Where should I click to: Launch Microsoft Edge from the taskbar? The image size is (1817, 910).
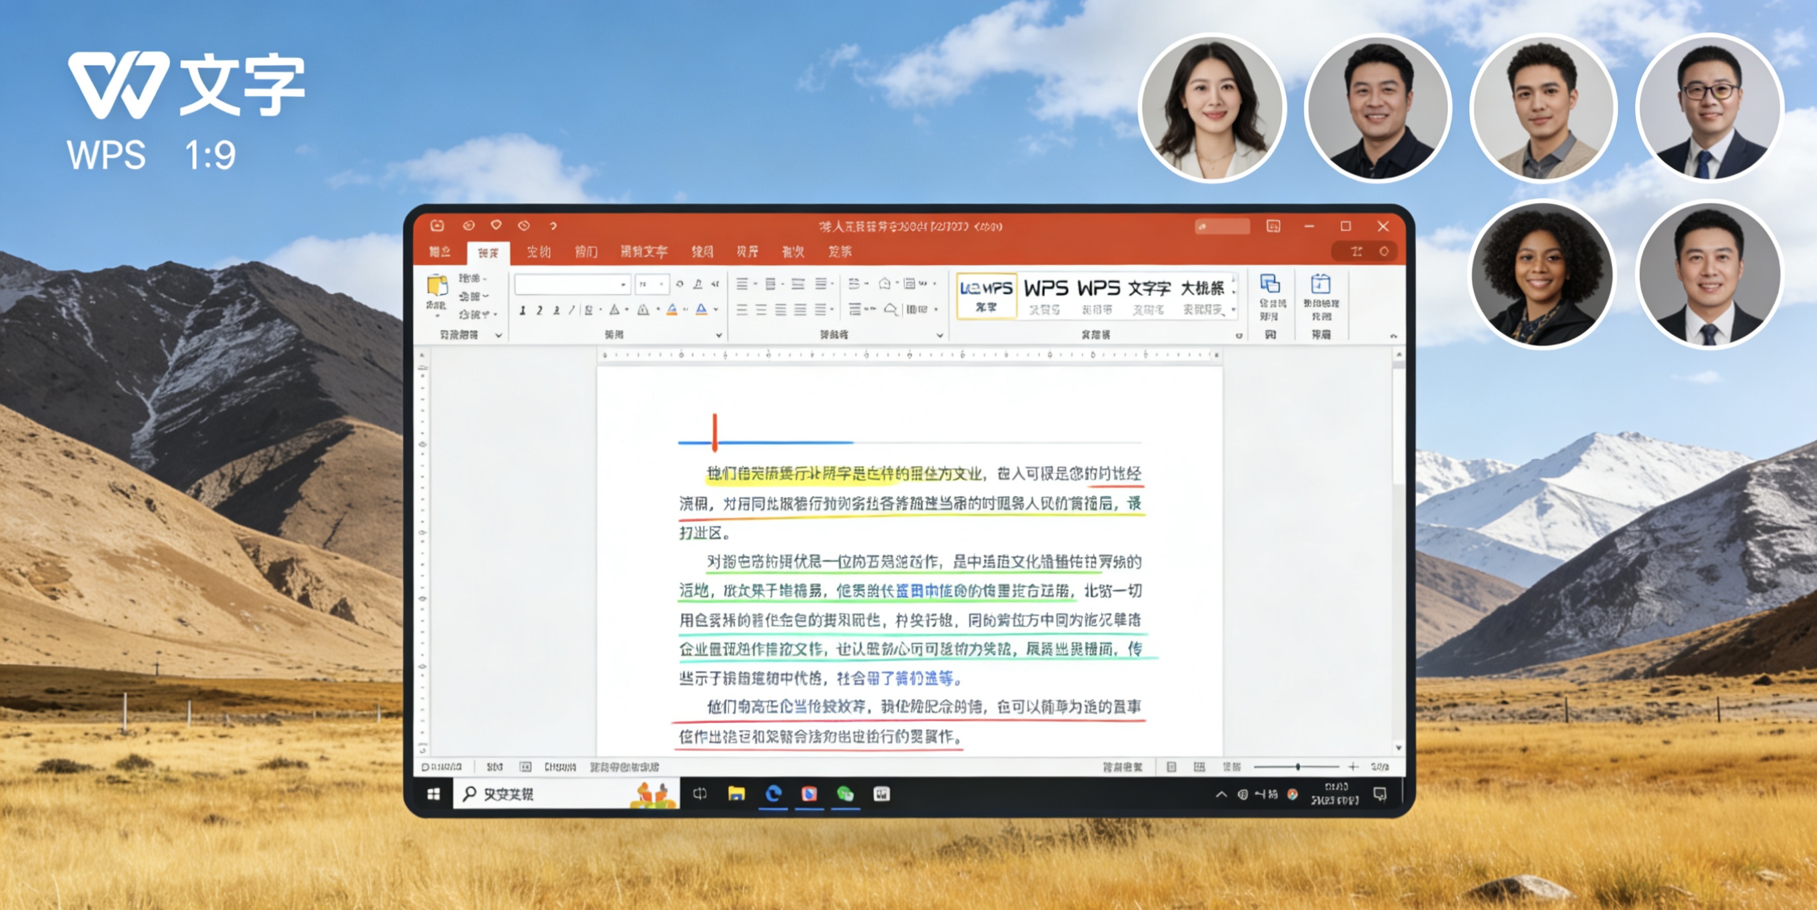(773, 794)
